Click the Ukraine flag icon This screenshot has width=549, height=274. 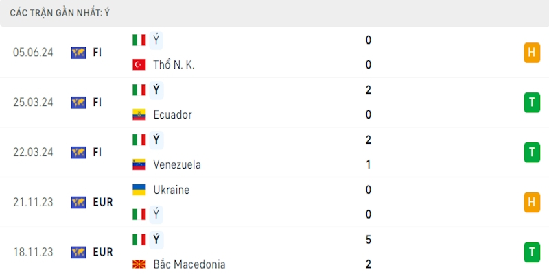[139, 190]
